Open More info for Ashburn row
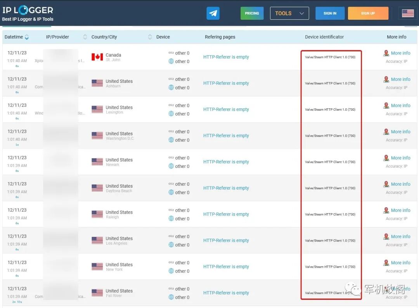 pos(400,79)
